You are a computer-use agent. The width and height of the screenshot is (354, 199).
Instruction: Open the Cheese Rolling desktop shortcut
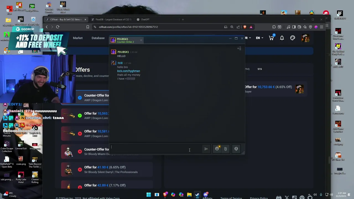coord(35,177)
